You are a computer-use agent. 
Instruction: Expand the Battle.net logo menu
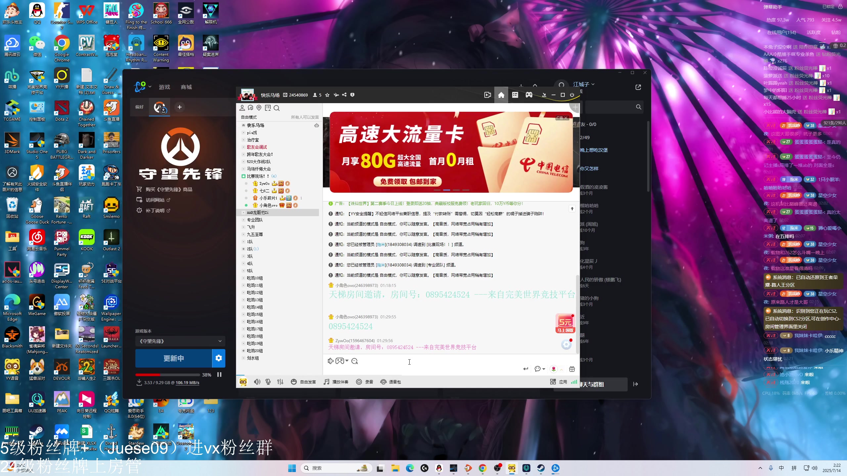pos(143,87)
